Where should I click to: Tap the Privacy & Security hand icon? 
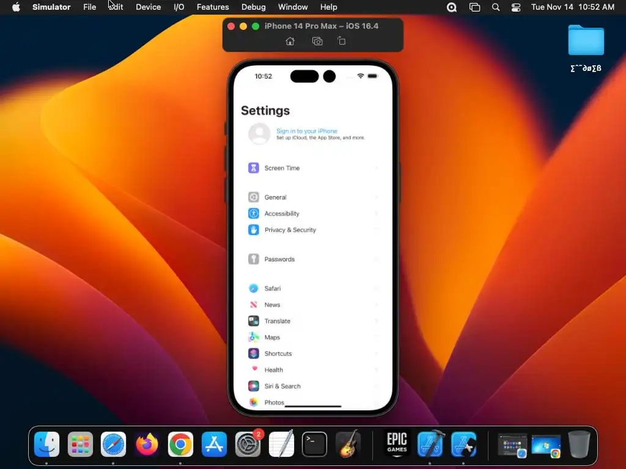pos(254,230)
